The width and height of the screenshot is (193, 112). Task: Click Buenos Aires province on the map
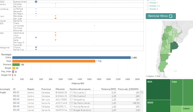[174, 46]
